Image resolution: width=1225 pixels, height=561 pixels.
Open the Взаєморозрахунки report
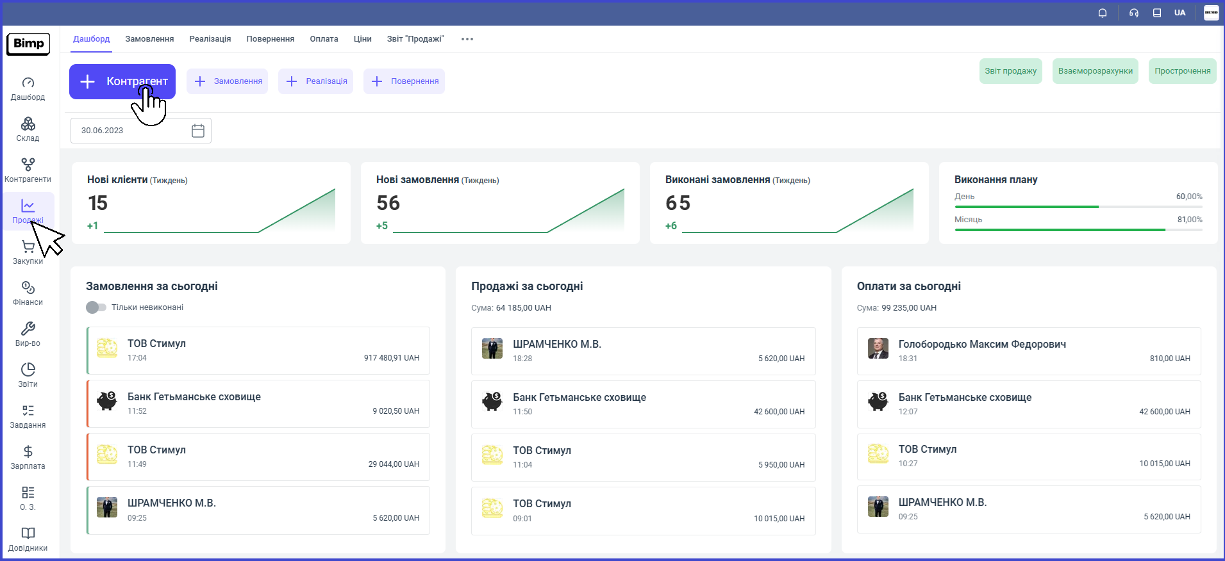point(1096,71)
